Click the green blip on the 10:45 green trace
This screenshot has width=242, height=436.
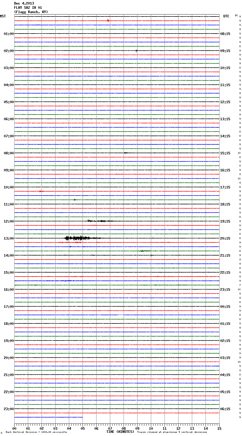pyautogui.click(x=75, y=200)
